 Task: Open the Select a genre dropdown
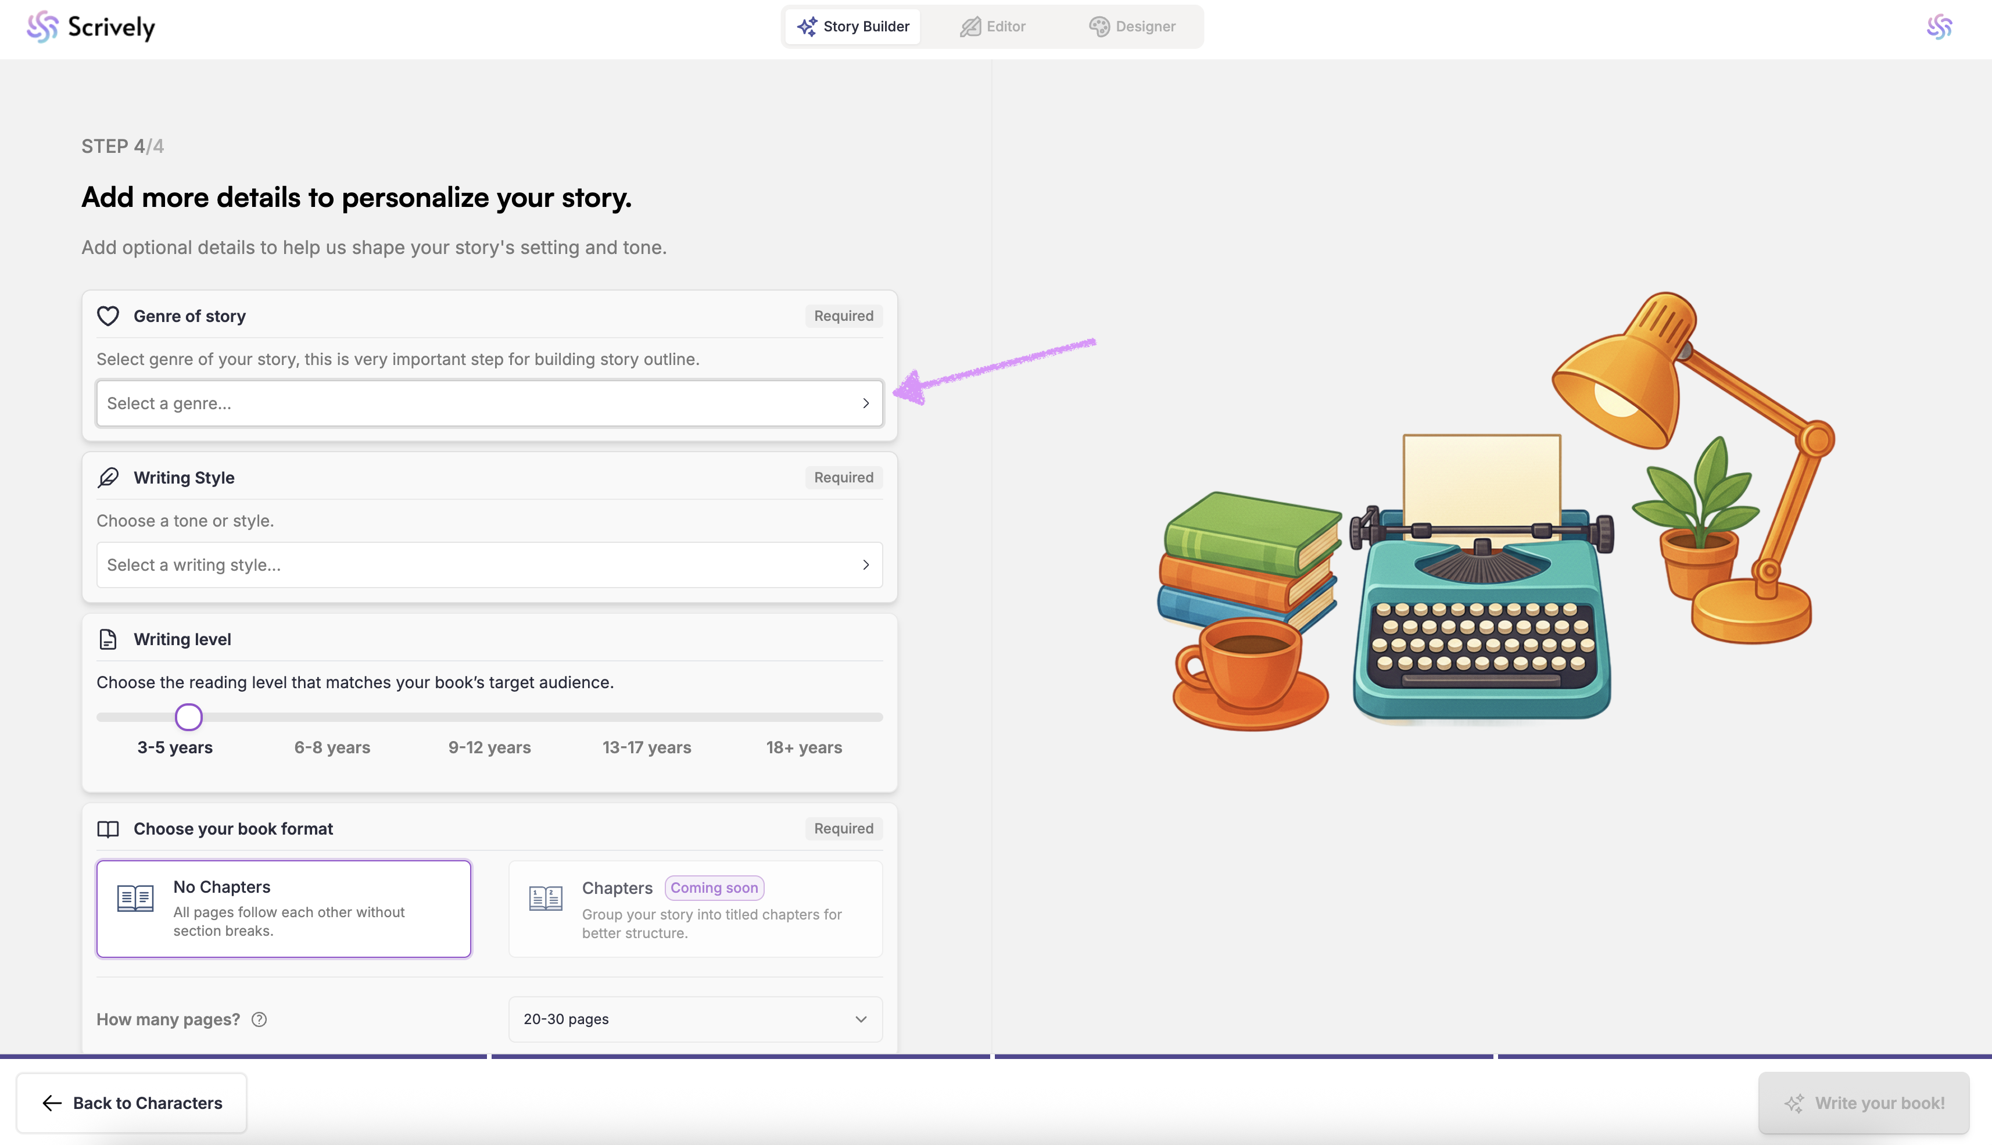coord(489,403)
